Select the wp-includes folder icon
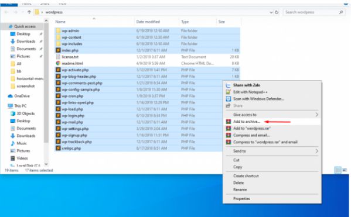The image size is (351, 217). [58, 44]
